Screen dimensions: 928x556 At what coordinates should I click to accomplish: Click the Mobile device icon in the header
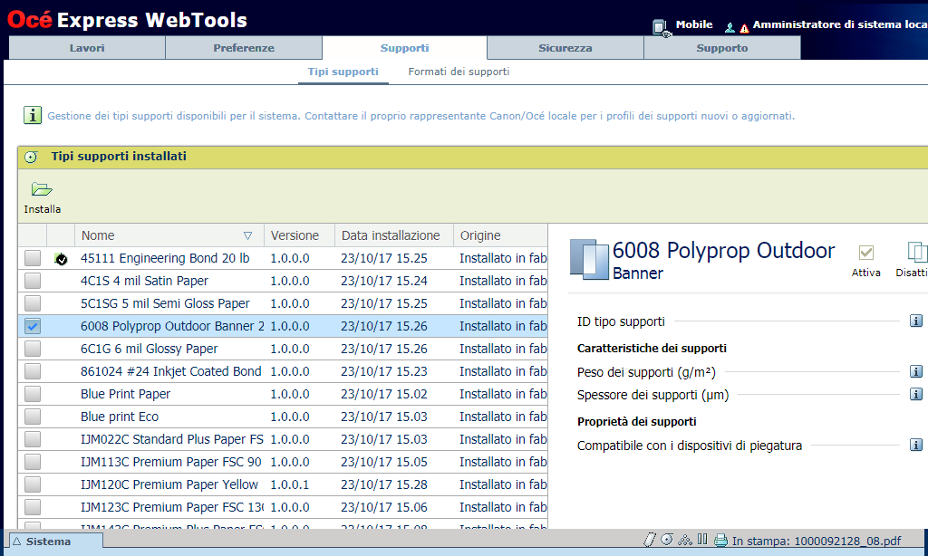click(661, 27)
